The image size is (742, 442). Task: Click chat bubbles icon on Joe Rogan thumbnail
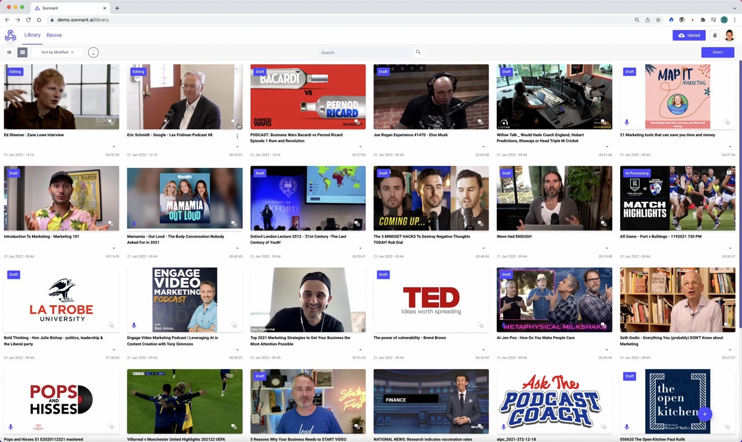coord(480,122)
